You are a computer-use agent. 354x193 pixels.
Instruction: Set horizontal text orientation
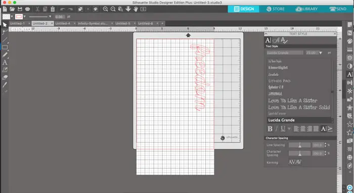[324, 129]
